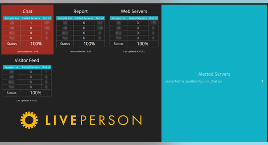The image size is (268, 145).
Task: Click Out of header in Visitor Feed table
Action: (46, 67)
